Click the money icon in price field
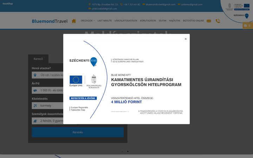253x158 pixels. [x=35, y=91]
